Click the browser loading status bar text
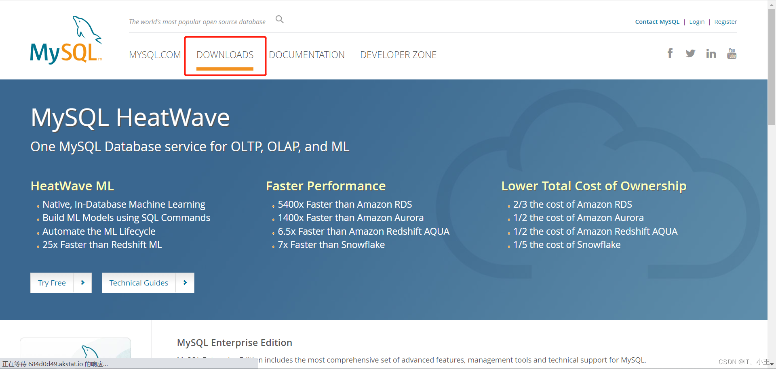The image size is (776, 369). (x=55, y=364)
